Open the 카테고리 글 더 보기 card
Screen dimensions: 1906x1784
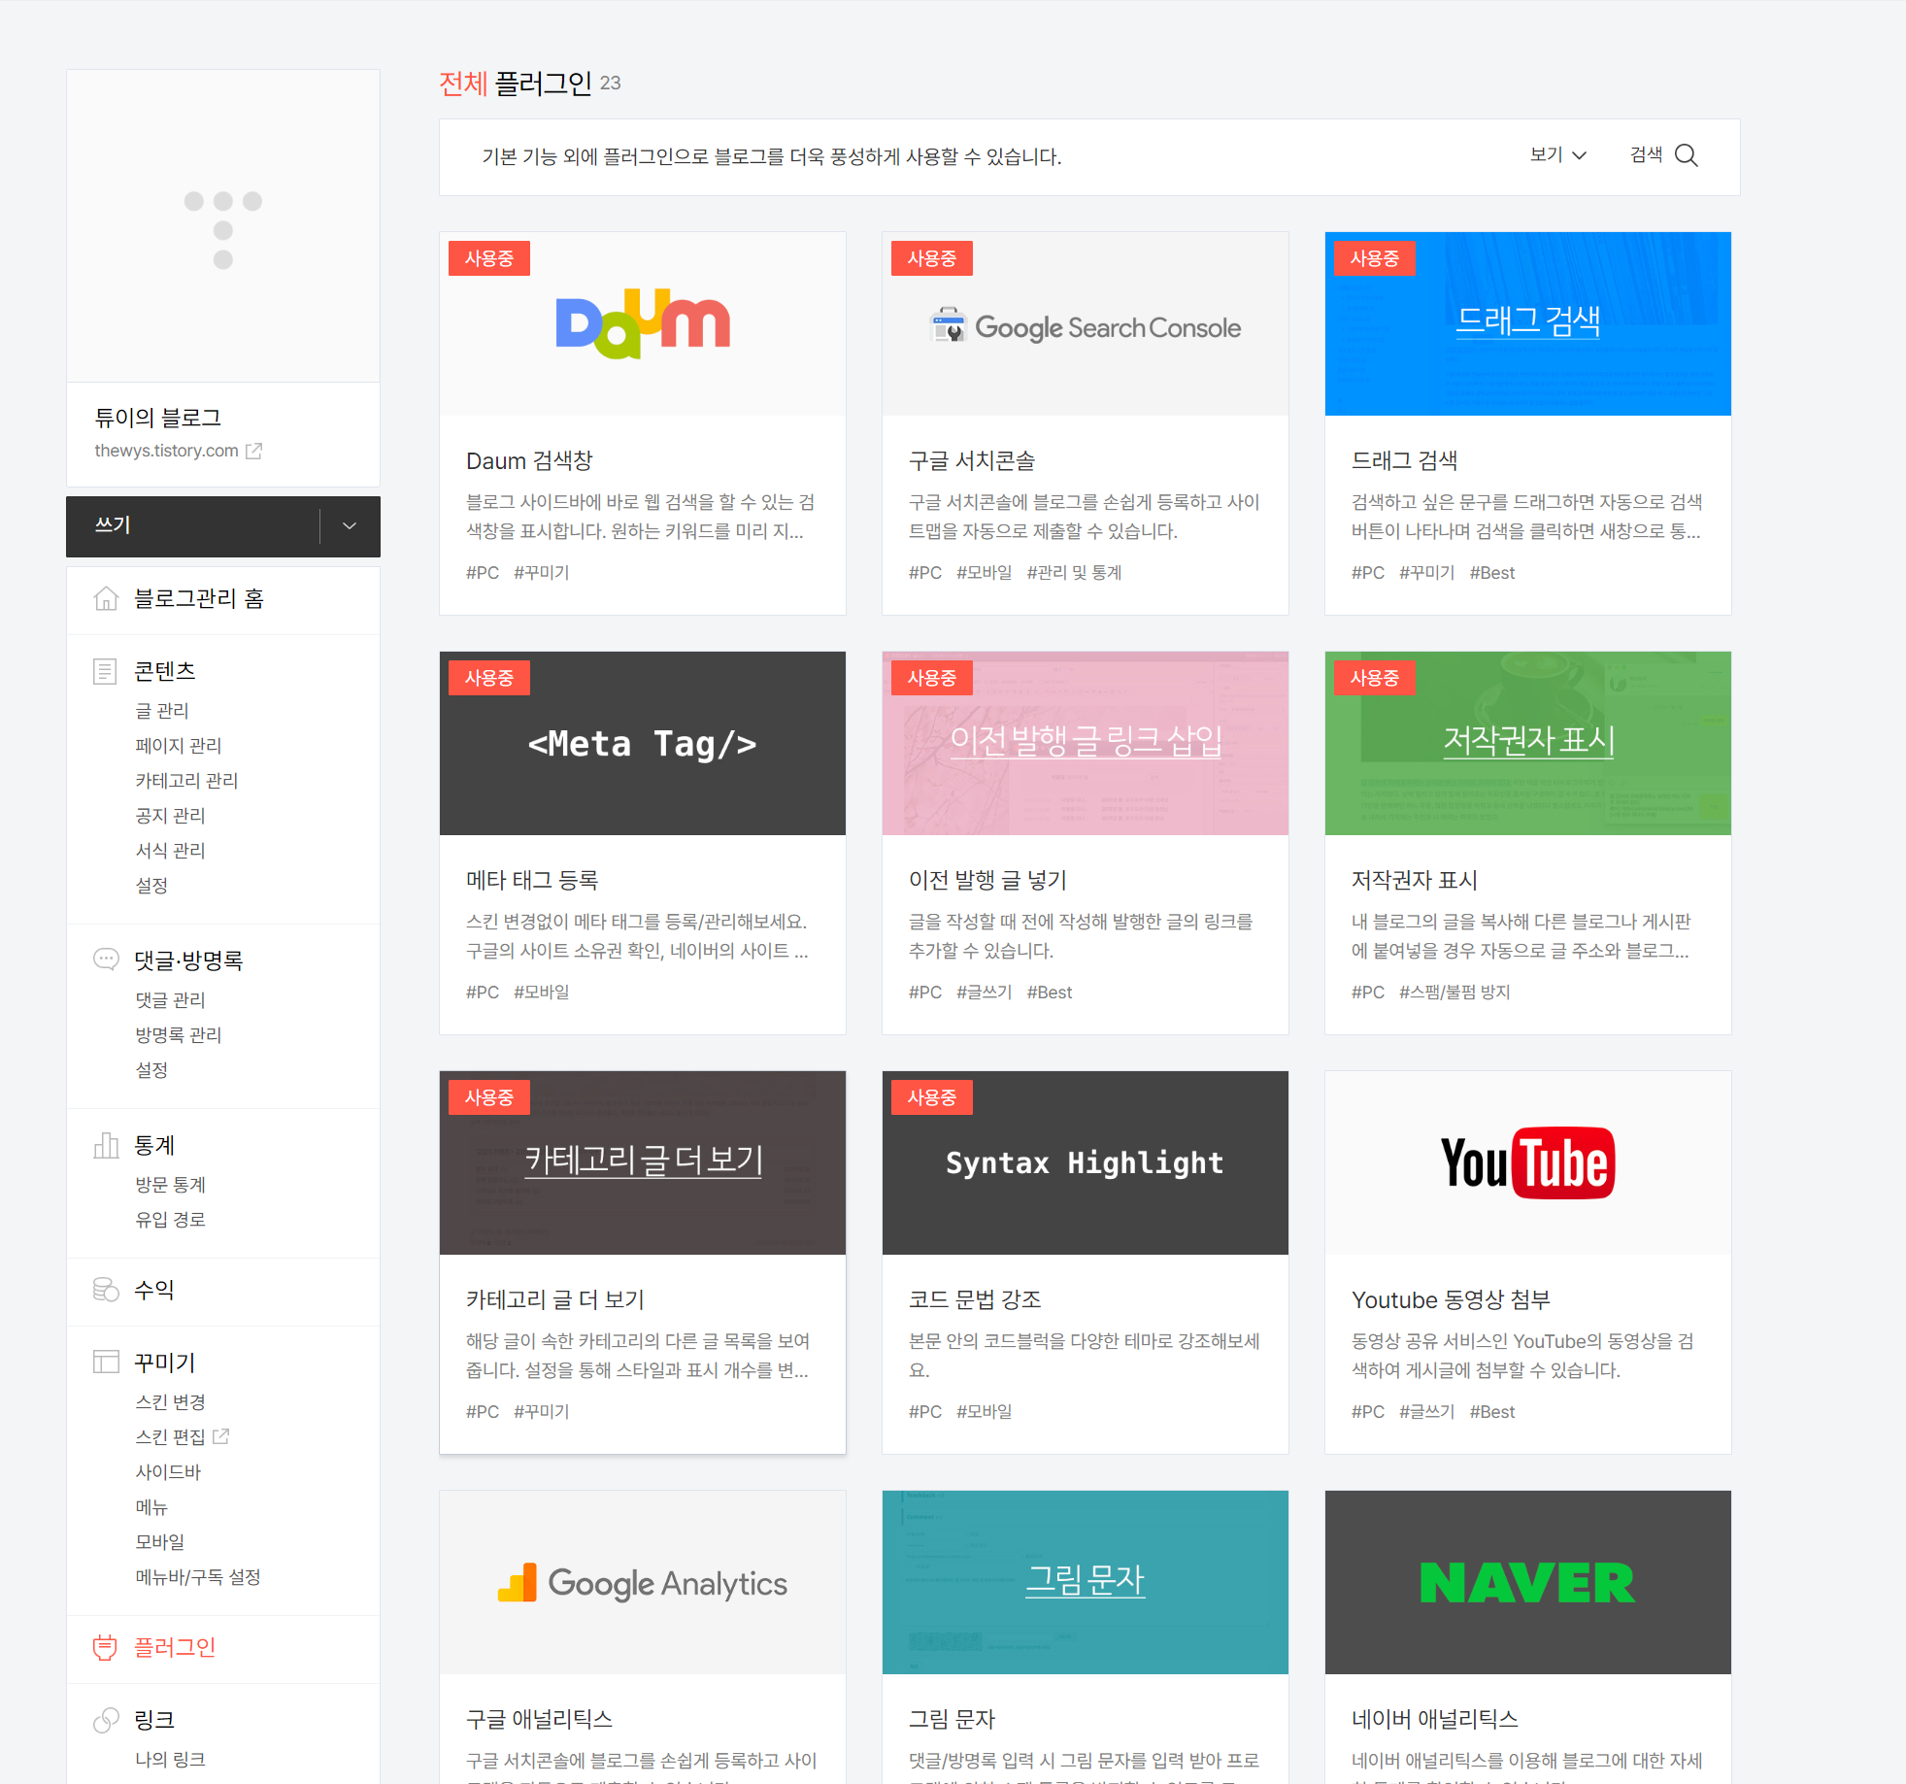click(x=643, y=1262)
